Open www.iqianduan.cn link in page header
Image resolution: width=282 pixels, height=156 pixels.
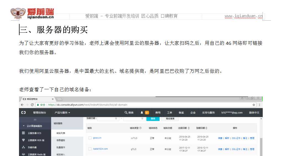click(243, 16)
